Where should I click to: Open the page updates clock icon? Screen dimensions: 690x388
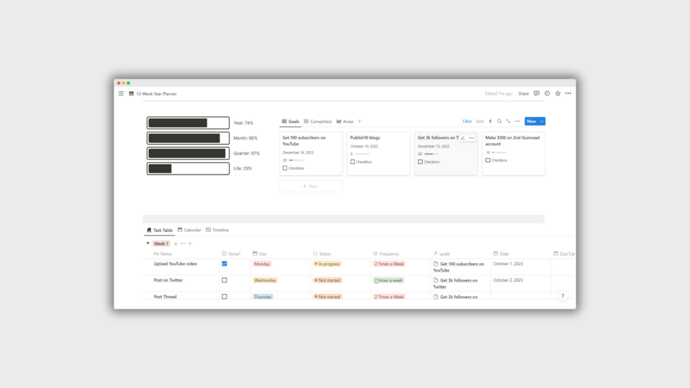point(547,93)
